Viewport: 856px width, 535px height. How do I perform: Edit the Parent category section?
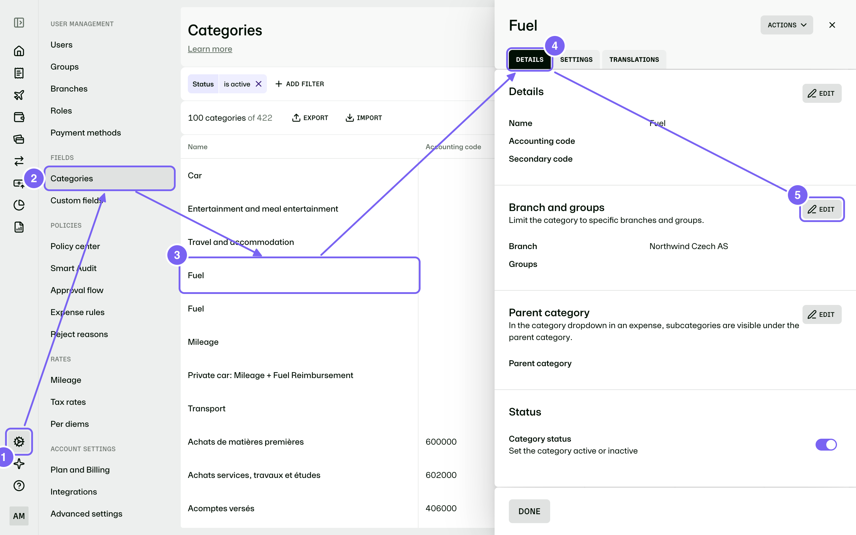[x=822, y=314]
